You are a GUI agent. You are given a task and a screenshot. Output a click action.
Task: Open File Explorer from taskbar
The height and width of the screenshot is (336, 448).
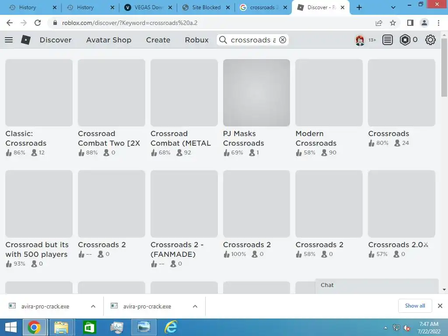pyautogui.click(x=61, y=327)
